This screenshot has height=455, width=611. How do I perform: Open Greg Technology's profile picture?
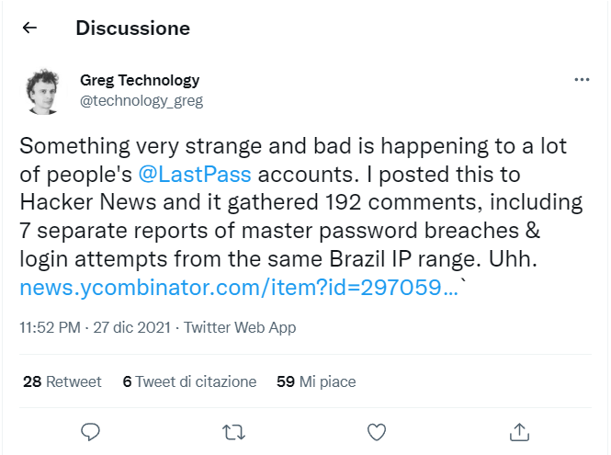(x=42, y=90)
